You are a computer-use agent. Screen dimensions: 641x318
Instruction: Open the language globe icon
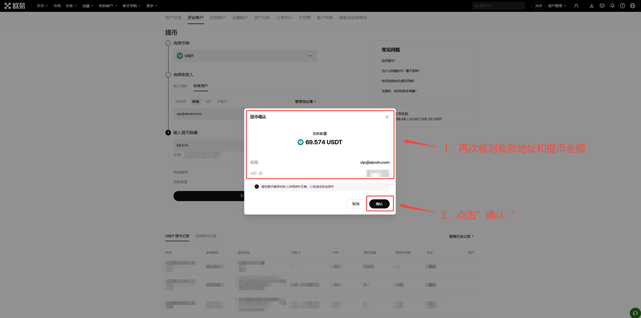pos(632,5)
